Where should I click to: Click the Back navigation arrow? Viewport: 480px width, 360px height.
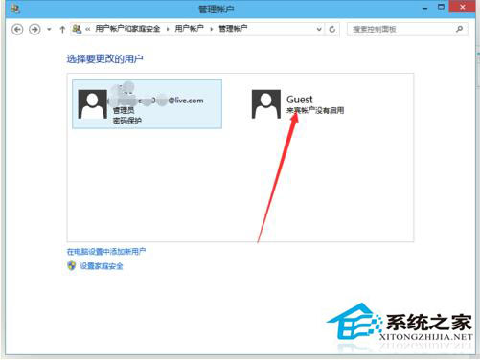[17, 30]
